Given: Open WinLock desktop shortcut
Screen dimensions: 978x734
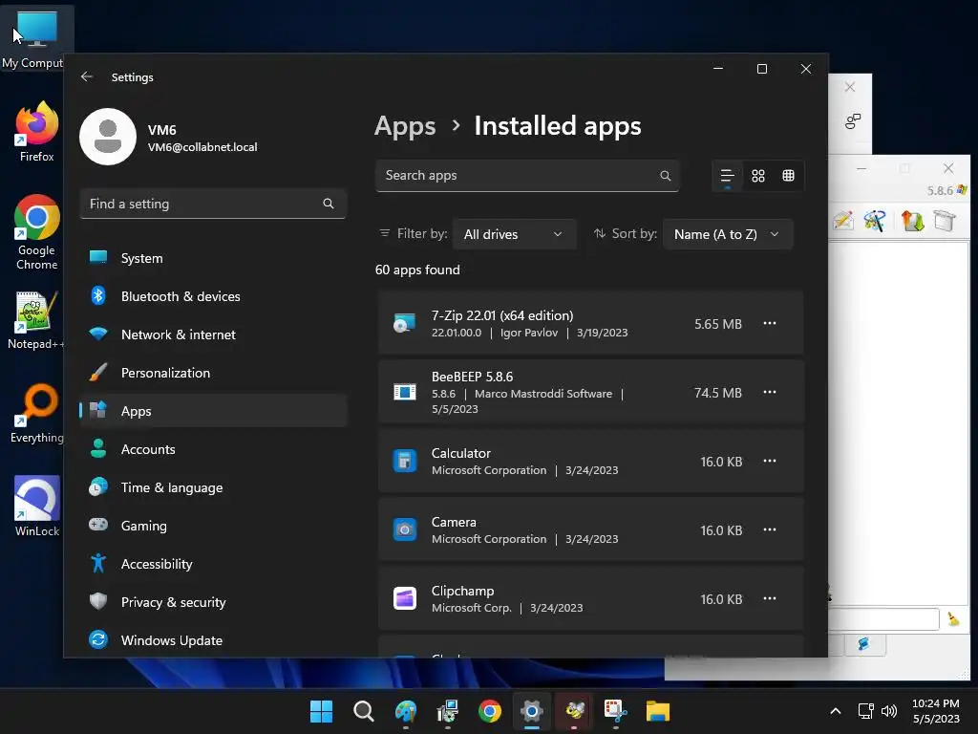Looking at the screenshot, I should tap(37, 507).
